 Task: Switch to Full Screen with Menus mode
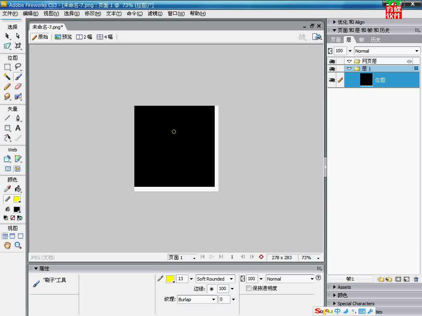pos(12,236)
